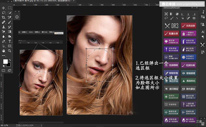The height and width of the screenshot is (127, 206).
Task: Click the 加深减淡 dodge burn button
Action: click(189, 57)
